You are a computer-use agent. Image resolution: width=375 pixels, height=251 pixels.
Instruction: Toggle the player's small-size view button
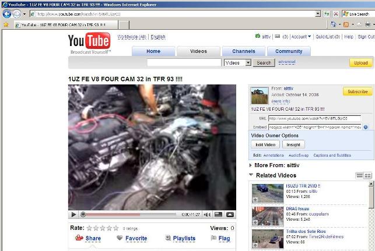click(x=219, y=215)
